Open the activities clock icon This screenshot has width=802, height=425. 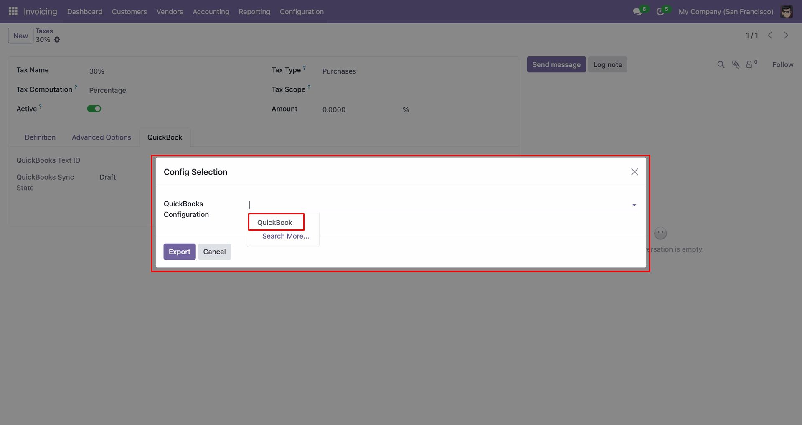tap(660, 12)
